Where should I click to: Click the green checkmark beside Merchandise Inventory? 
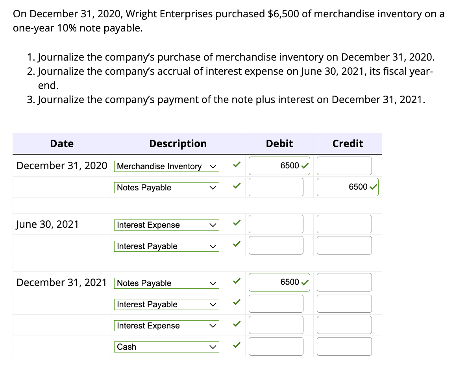(x=236, y=165)
